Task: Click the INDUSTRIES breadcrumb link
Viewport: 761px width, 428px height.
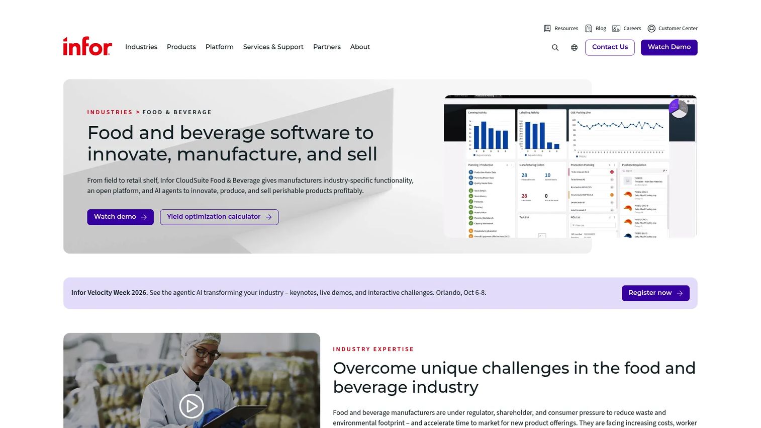Action: click(x=110, y=112)
